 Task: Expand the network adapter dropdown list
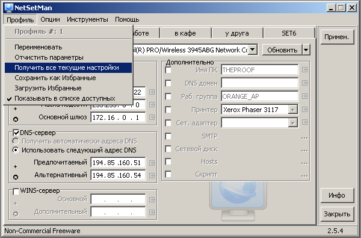coord(292,123)
